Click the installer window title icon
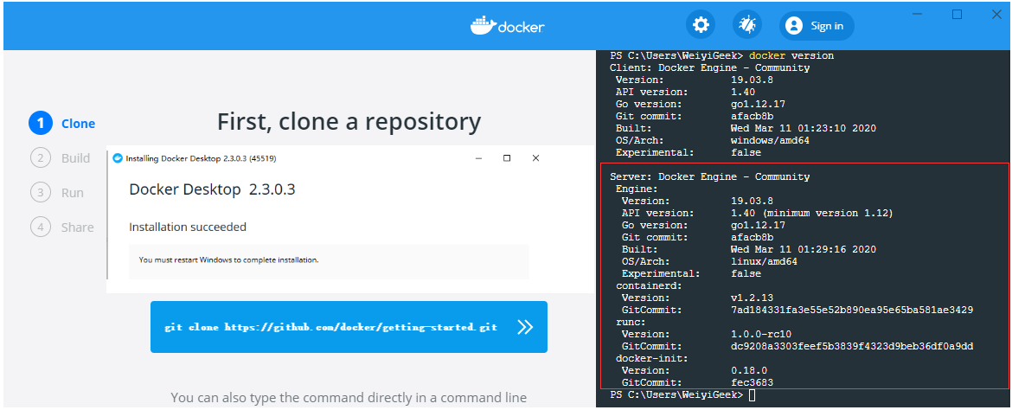This screenshot has height=410, width=1012. pyautogui.click(x=118, y=158)
